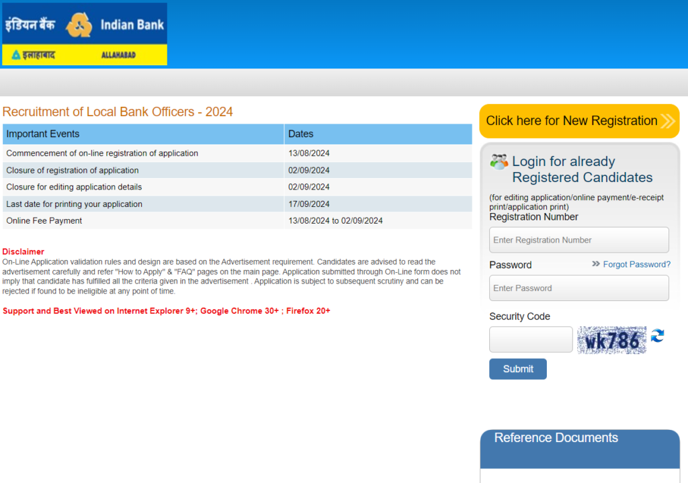Click the Registration Number input field

coord(578,240)
